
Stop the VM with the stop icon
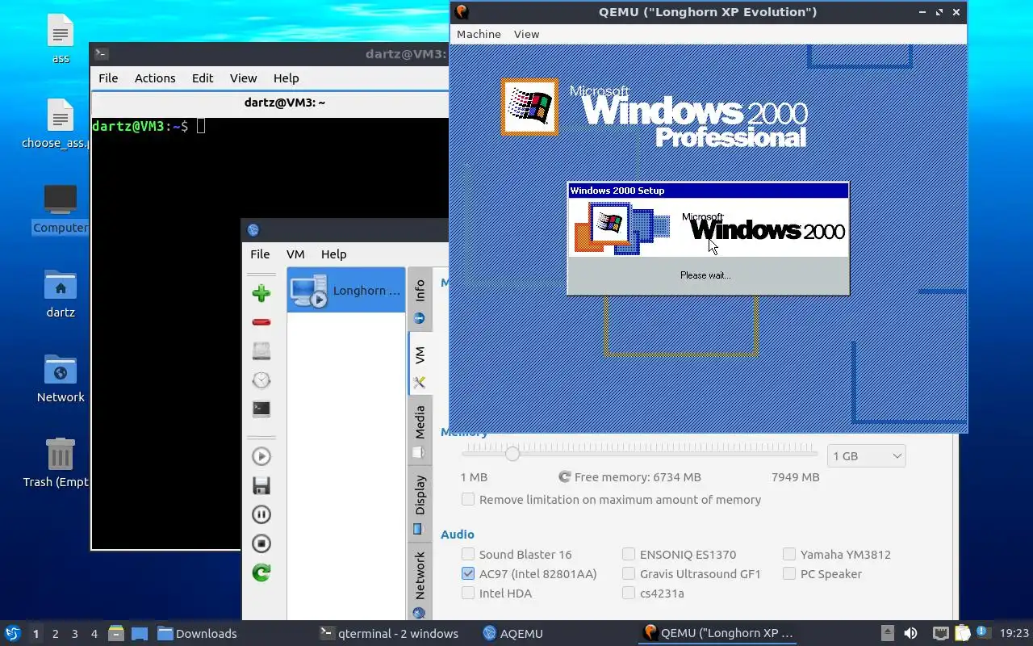click(261, 543)
